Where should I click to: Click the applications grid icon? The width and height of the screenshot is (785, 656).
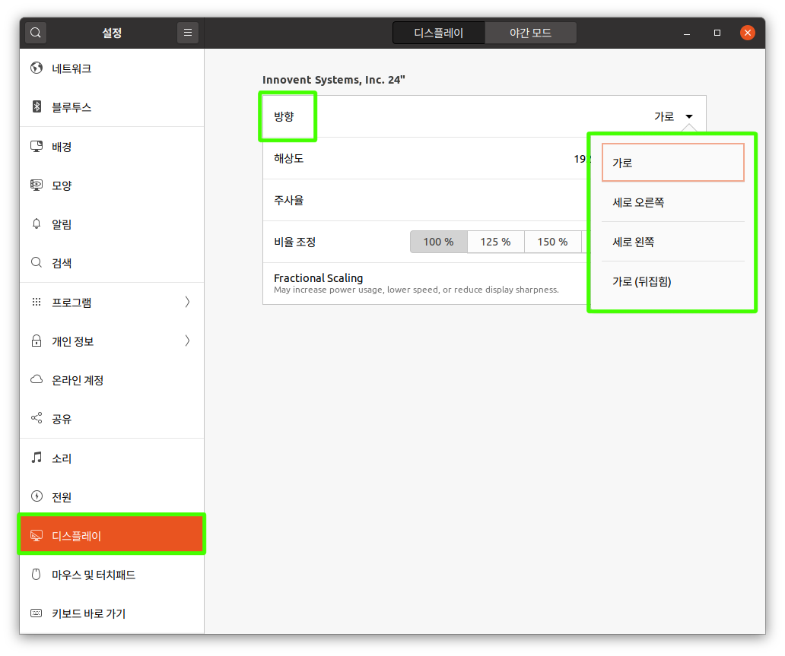[37, 302]
